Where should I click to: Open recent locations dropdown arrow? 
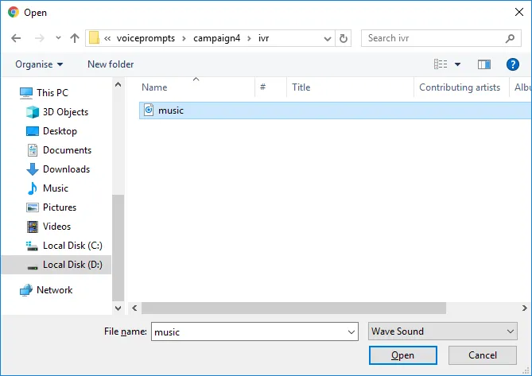[x=58, y=38]
